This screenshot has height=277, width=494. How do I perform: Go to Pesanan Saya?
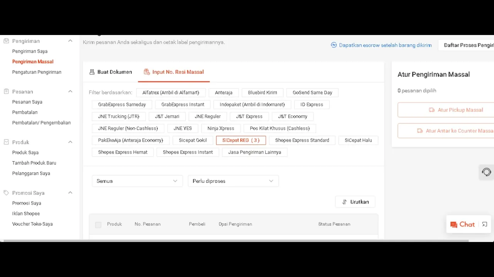pyautogui.click(x=27, y=102)
